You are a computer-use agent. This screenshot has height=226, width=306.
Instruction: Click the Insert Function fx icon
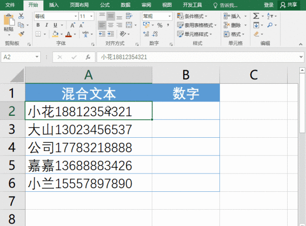coord(88,57)
